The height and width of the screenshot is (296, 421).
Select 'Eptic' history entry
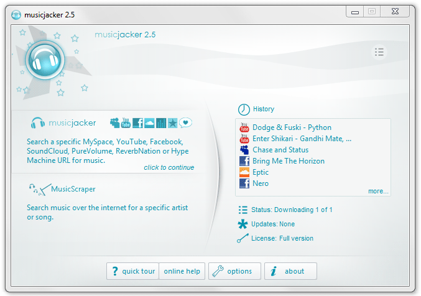pyautogui.click(x=261, y=172)
